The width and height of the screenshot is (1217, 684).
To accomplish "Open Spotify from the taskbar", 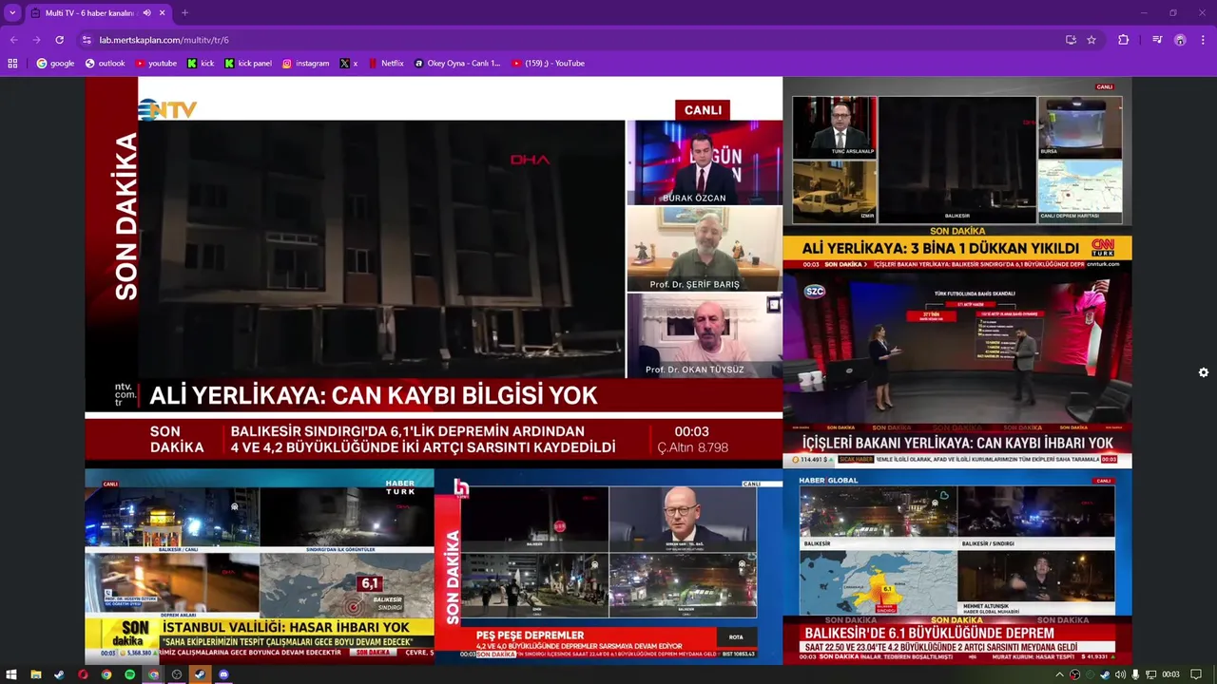I will 130,674.
